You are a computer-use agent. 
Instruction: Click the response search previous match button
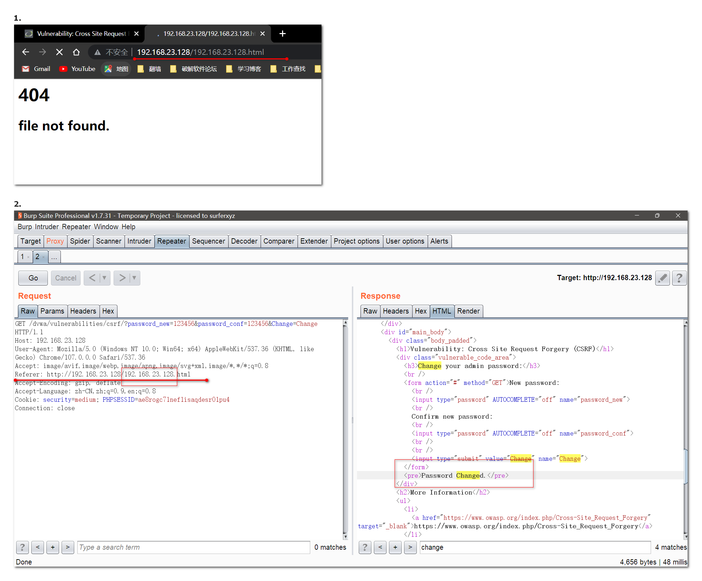pos(380,547)
